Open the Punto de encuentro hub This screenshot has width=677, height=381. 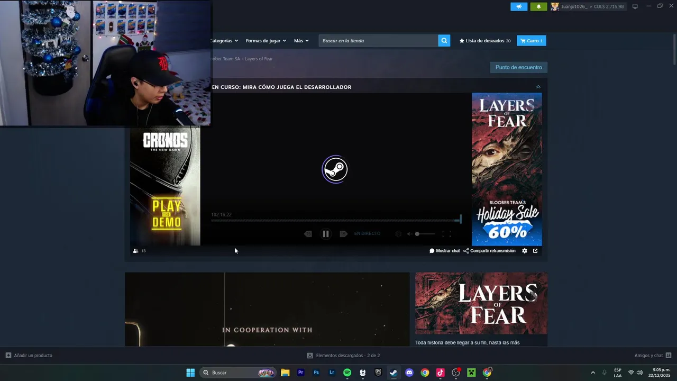tap(519, 67)
